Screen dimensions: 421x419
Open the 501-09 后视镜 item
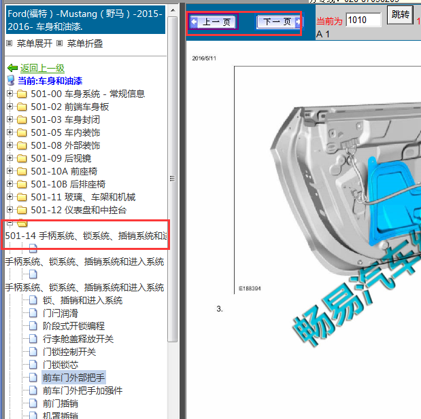[61, 158]
